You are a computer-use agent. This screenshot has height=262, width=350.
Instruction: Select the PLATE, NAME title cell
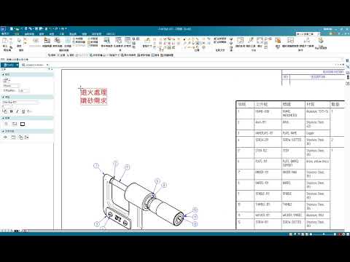click(293, 133)
